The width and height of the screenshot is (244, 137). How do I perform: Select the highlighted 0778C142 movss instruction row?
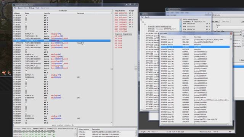62,41
